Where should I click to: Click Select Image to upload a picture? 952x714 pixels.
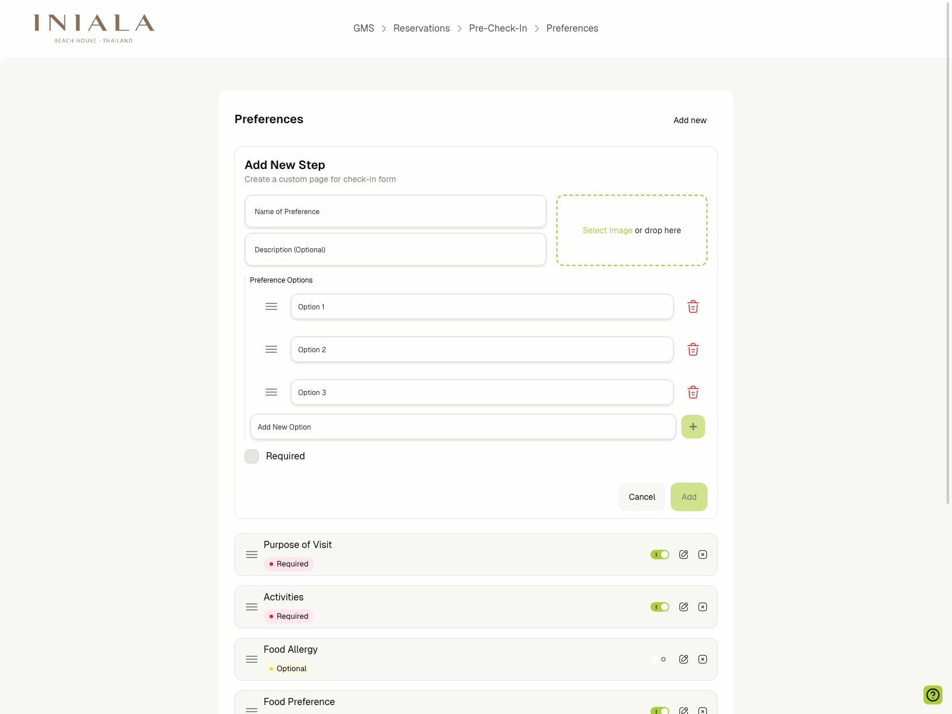click(x=607, y=230)
